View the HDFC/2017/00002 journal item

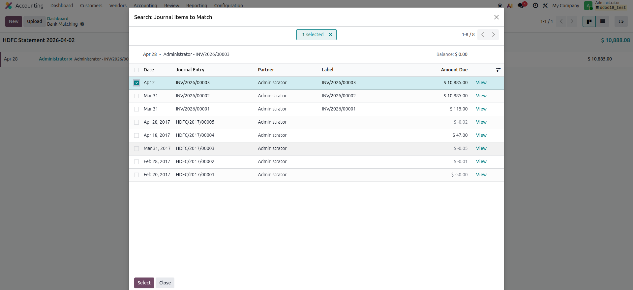(481, 161)
